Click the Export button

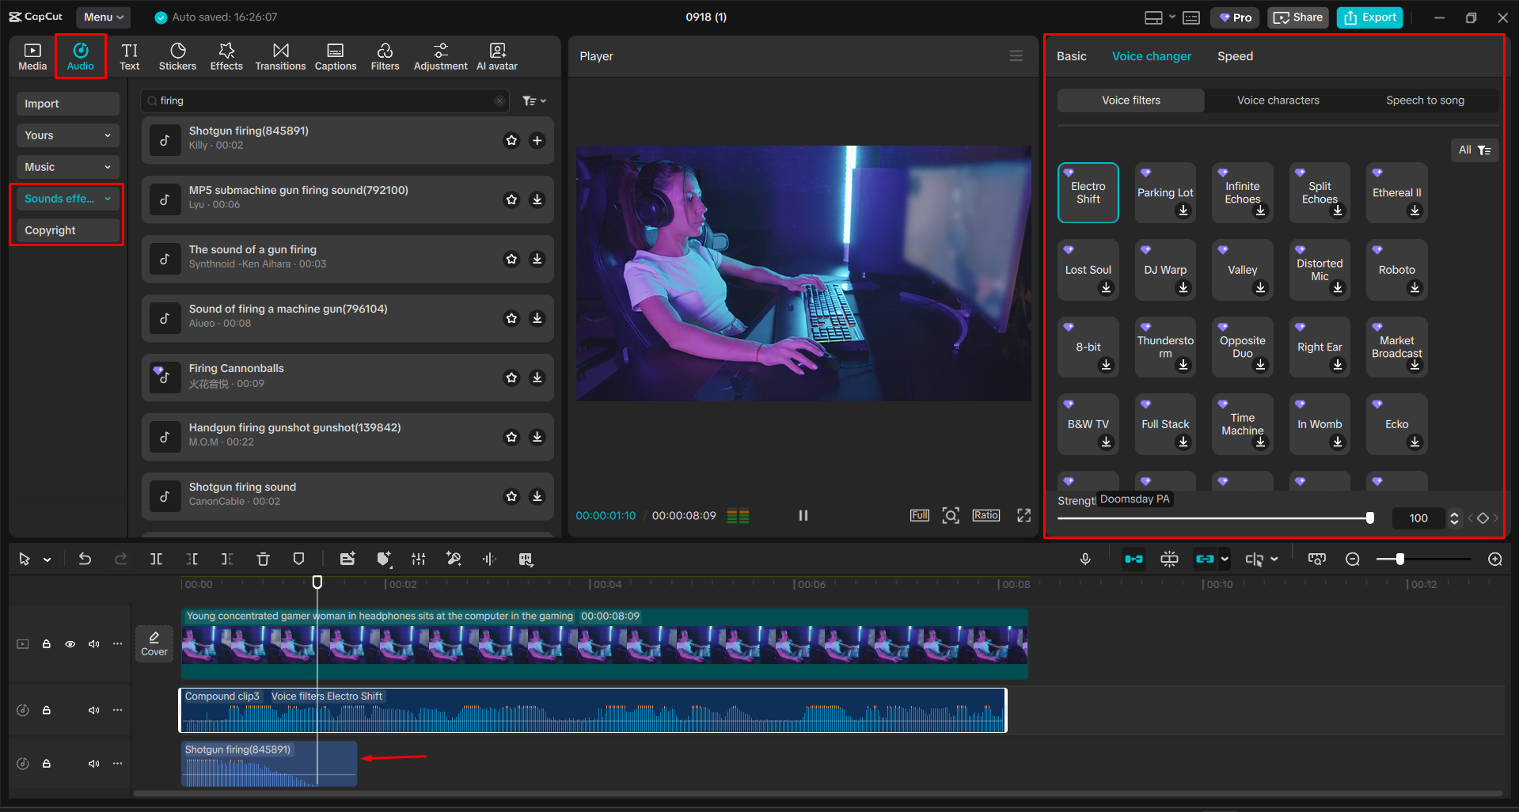[1369, 17]
